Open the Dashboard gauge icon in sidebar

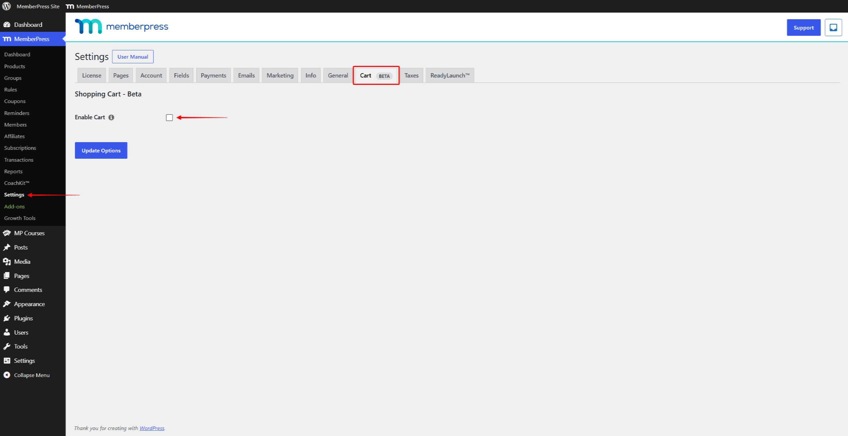point(7,25)
